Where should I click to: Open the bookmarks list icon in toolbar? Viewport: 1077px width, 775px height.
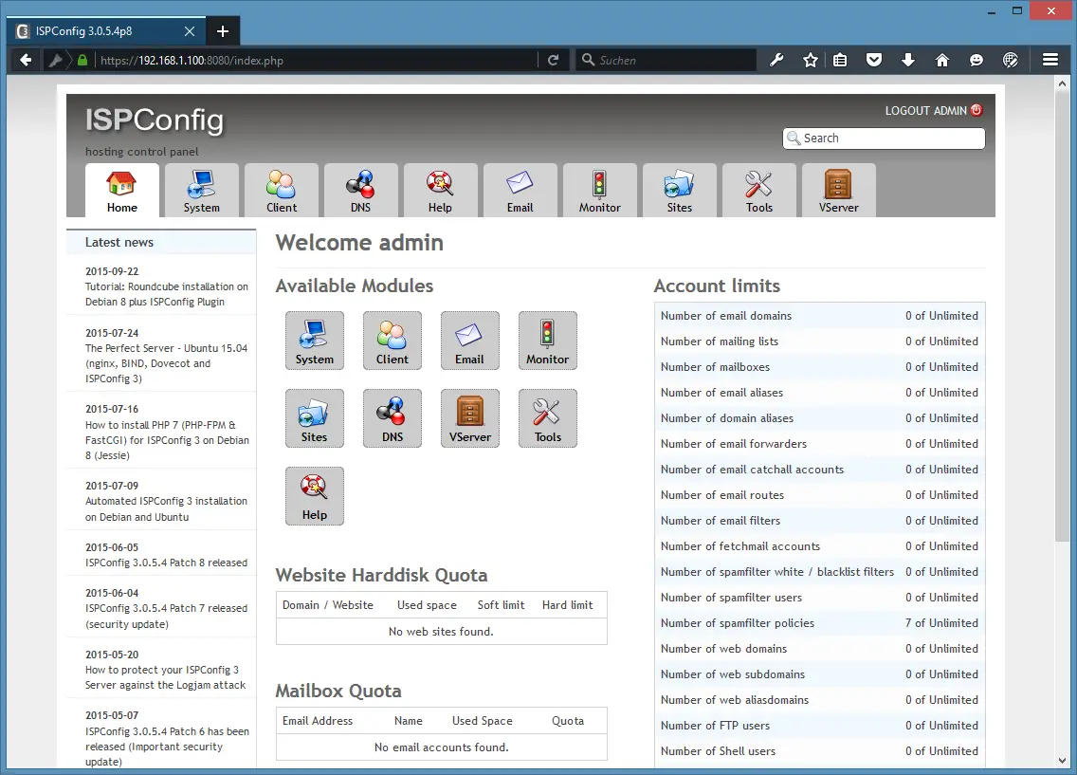[840, 61]
